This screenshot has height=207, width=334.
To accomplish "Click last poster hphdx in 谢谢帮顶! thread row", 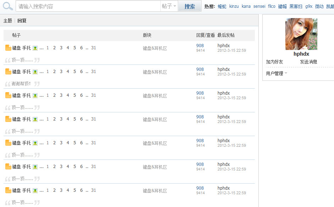I will click(224, 69).
